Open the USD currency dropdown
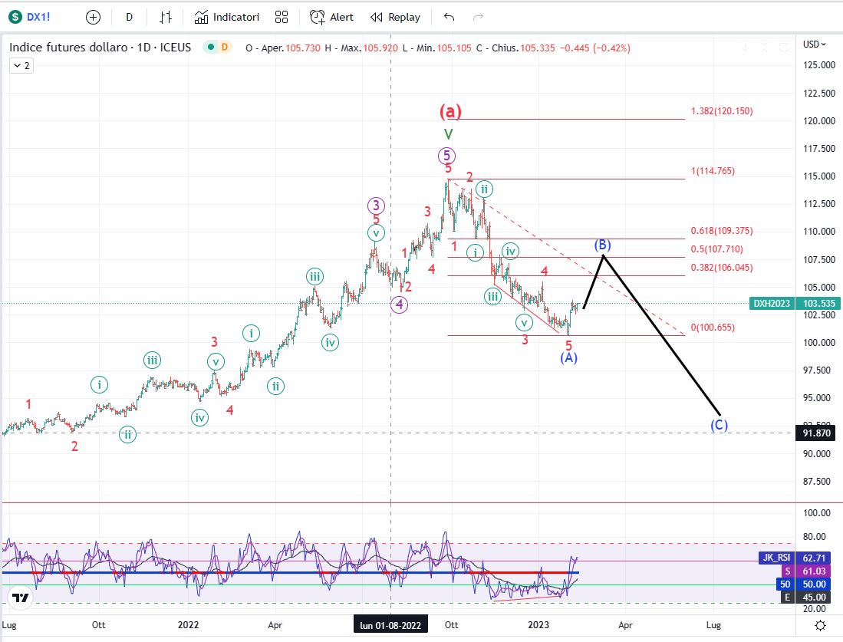 tap(815, 44)
